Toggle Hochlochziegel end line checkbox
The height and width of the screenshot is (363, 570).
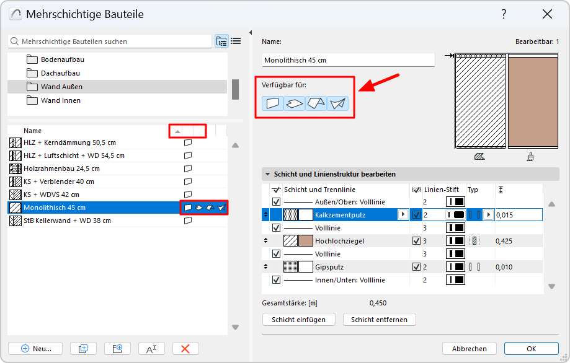(416, 241)
